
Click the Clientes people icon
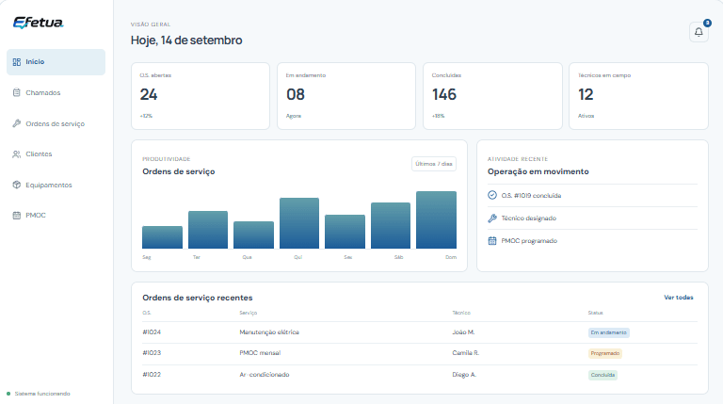click(x=17, y=154)
